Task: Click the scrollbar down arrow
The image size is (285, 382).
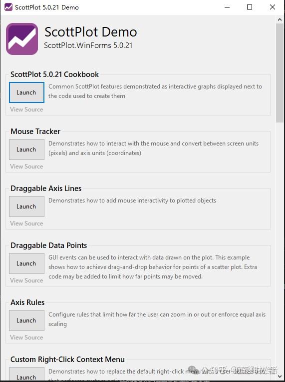Action: point(280,376)
